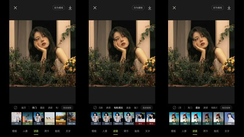Open 贴纸 tab in the middle screen
The image size is (244, 137).
click(137, 131)
